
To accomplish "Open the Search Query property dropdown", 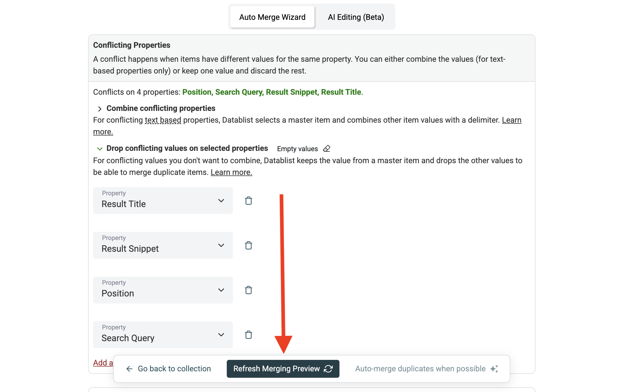I will pyautogui.click(x=163, y=335).
